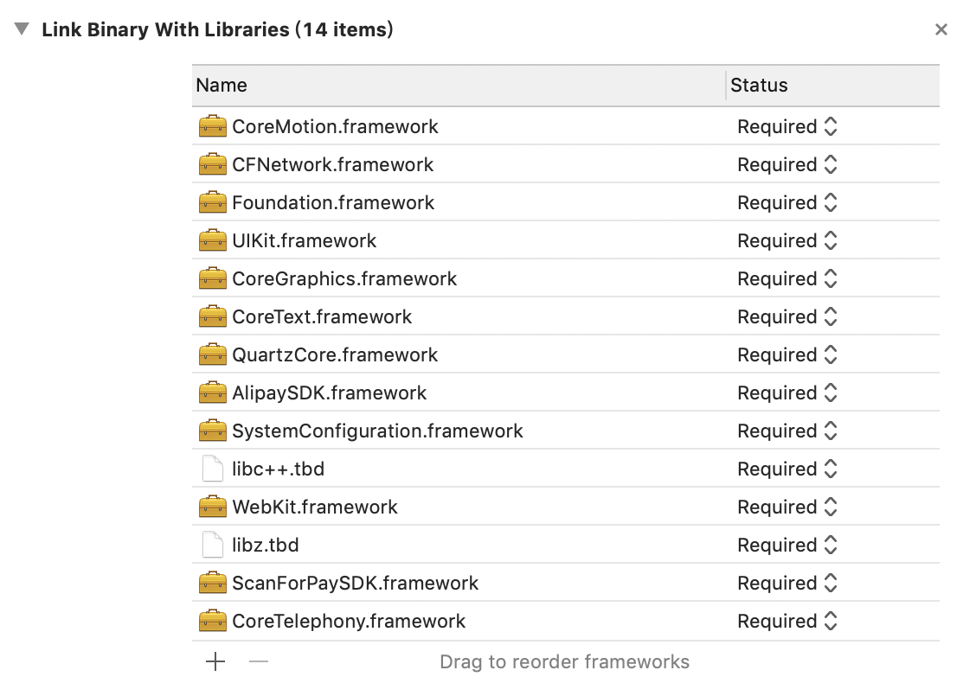Open Status dropdown for ScanForPaySDK.framework

787,582
